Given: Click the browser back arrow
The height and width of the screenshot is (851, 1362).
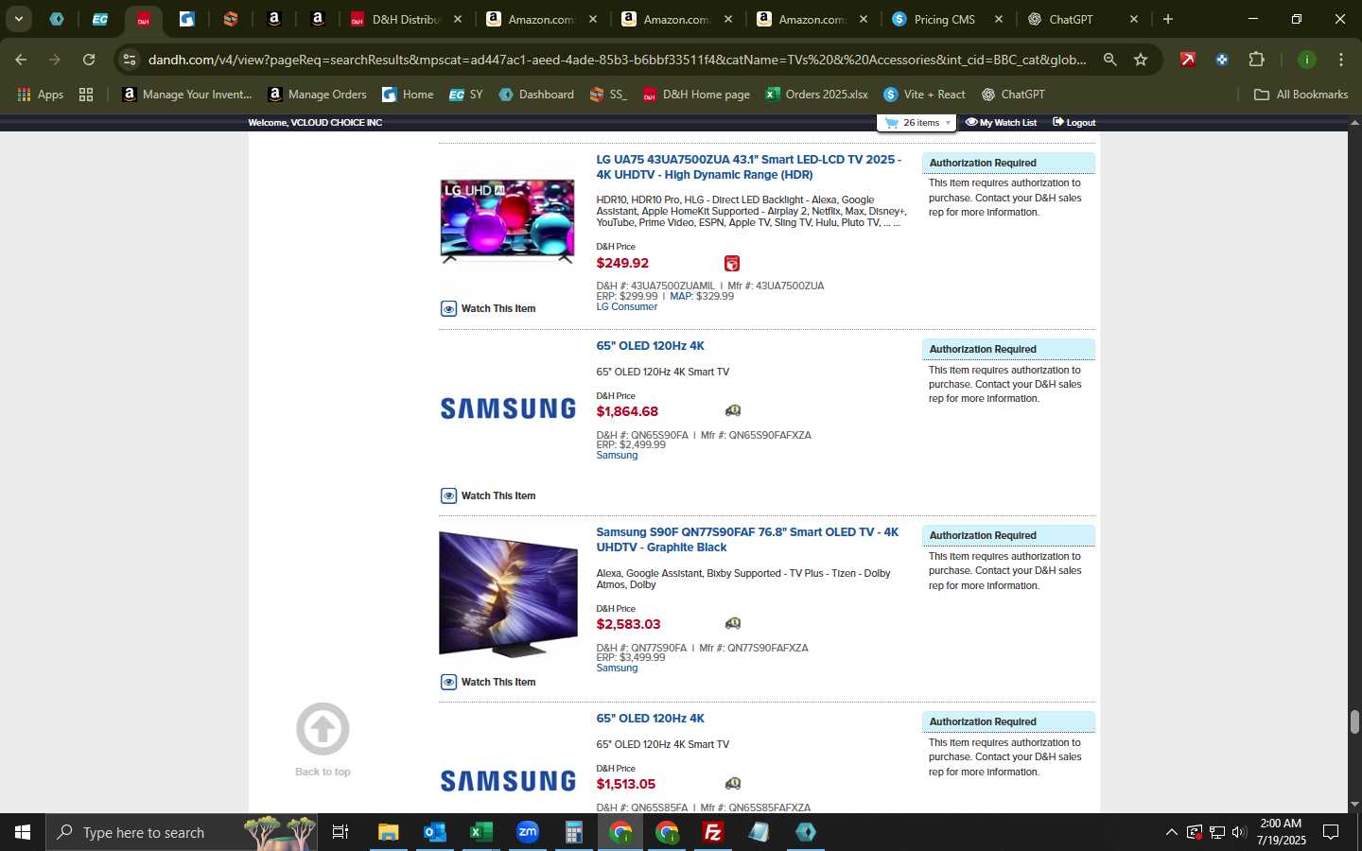Looking at the screenshot, I should 21,60.
